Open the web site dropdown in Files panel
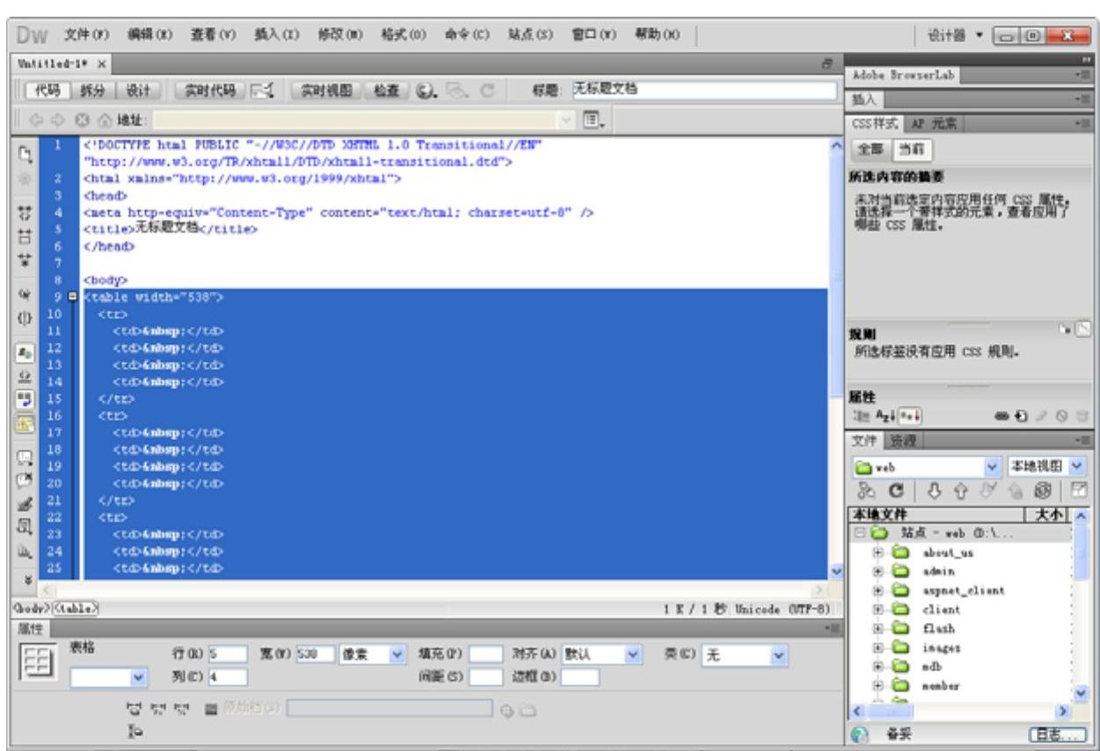 [926, 467]
